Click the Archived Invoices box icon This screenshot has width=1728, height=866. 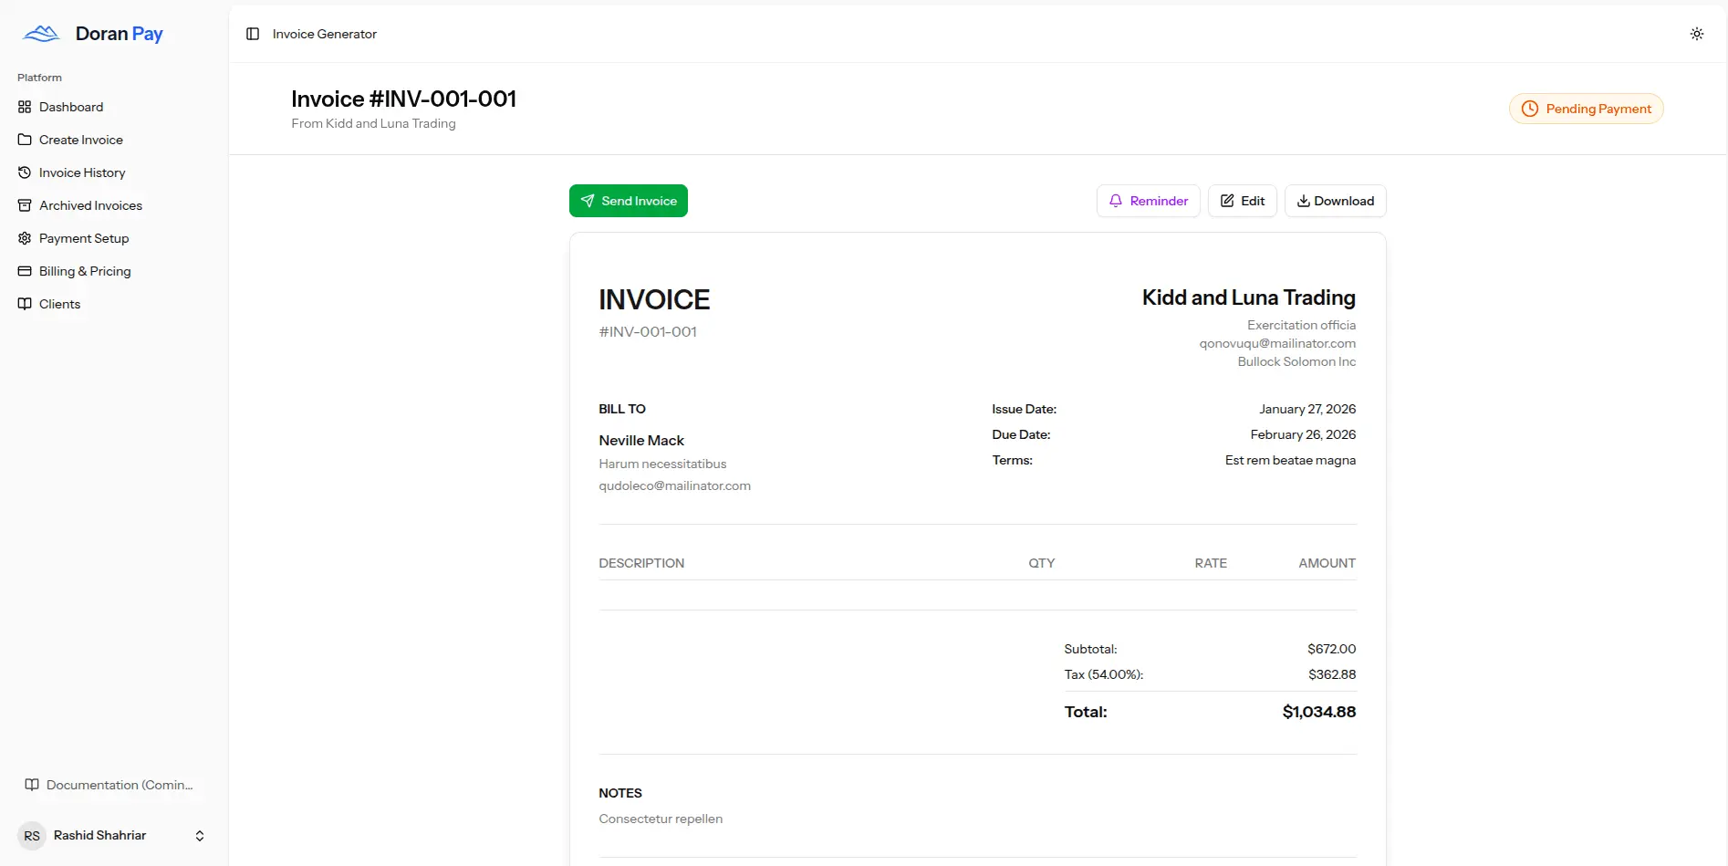(x=25, y=205)
